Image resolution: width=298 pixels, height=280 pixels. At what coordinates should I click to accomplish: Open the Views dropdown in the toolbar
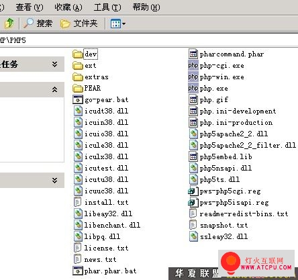[x=118, y=24]
